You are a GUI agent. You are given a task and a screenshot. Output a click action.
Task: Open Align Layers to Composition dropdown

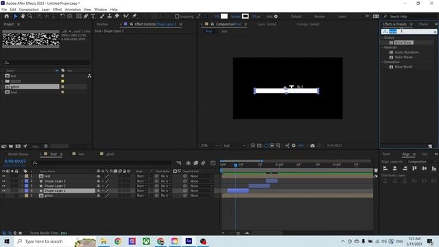coord(422,162)
